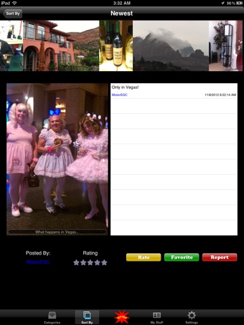Open the Sort By back button

(x=12, y=14)
